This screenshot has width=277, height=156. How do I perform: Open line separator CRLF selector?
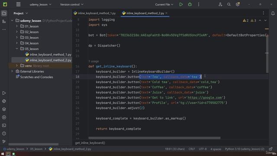pyautogui.click(x=191, y=149)
